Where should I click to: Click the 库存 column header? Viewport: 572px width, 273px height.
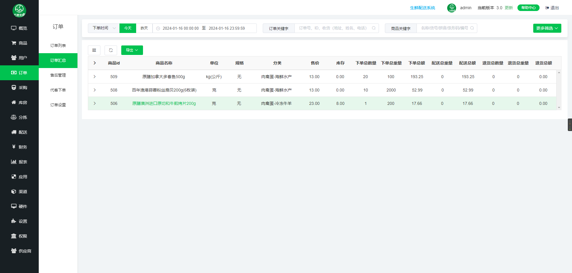coord(340,63)
